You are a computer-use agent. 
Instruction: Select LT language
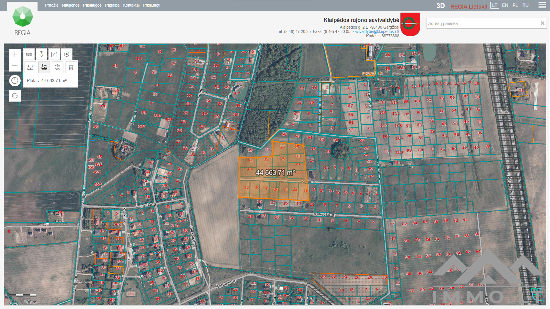click(495, 5)
